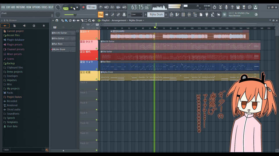
Task: Select Ryo Bass in pattern picker
Action: coord(64,44)
